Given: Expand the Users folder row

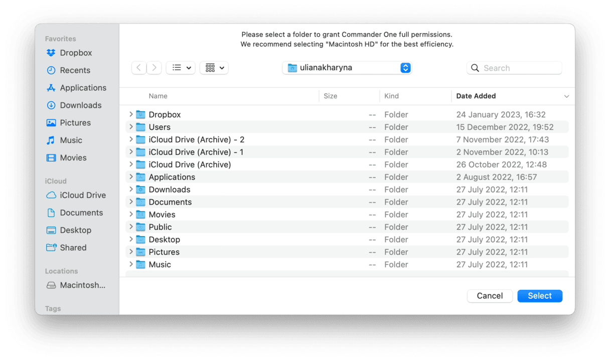Looking at the screenshot, I should (x=131, y=127).
